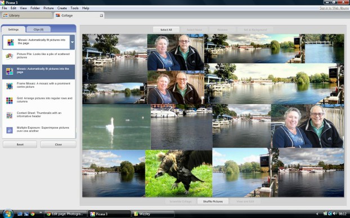Click the Select None button
This screenshot has height=218, width=350.
pyautogui.click(x=194, y=30)
